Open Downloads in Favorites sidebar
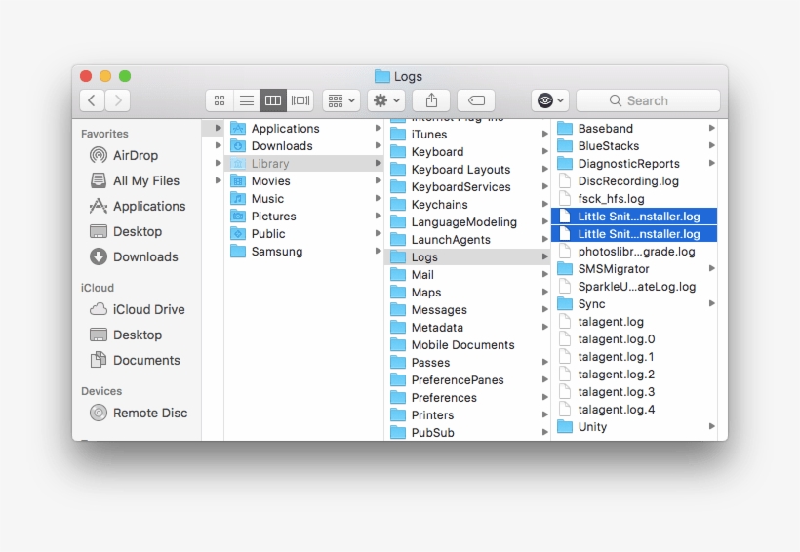 coord(134,256)
